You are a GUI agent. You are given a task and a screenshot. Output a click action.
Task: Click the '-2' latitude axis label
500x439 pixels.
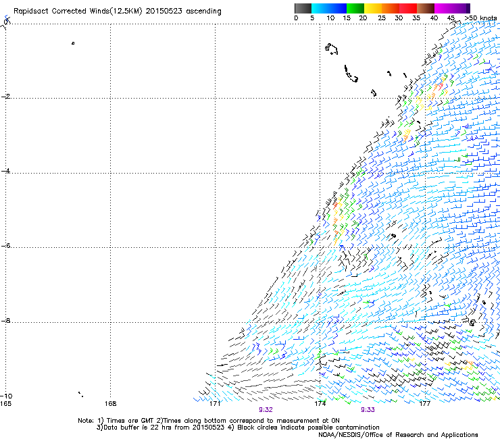[x=5, y=97]
